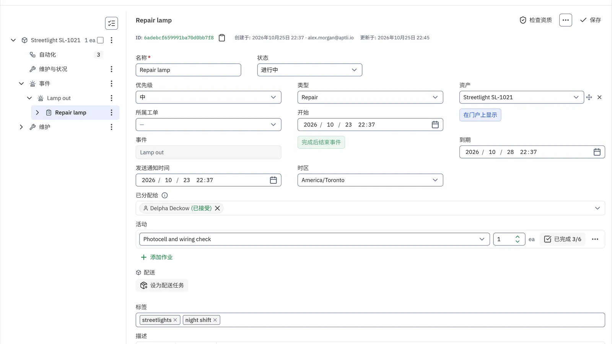This screenshot has width=612, height=344.
Task: Copy the ID with the clipboard icon
Action: pyautogui.click(x=222, y=38)
